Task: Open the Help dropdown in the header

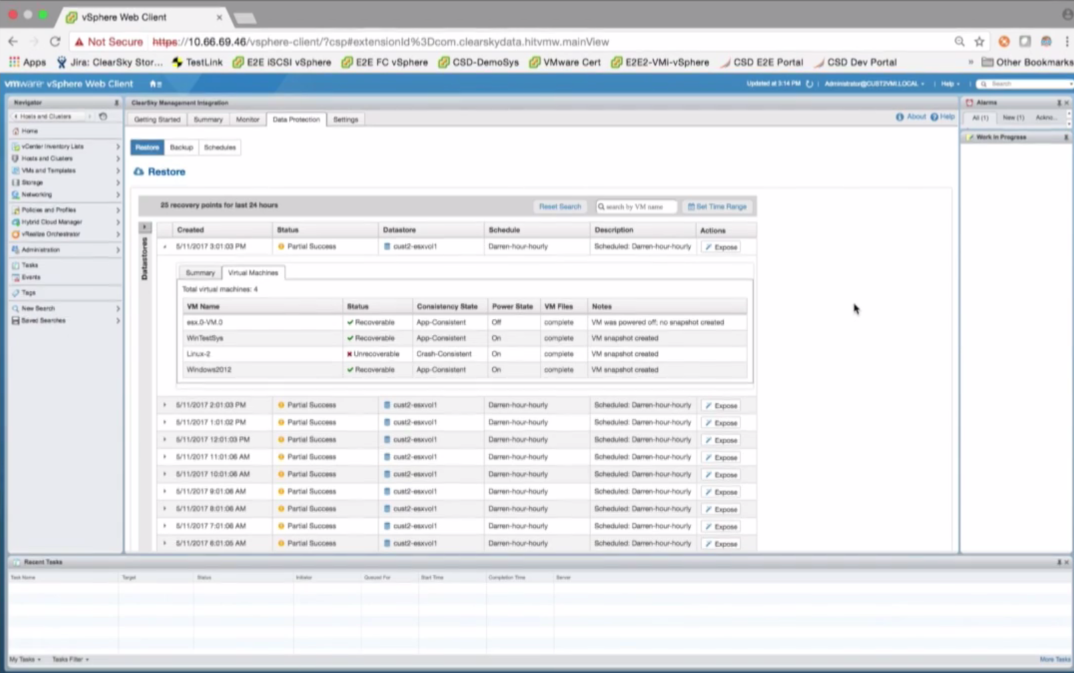Action: pos(947,84)
